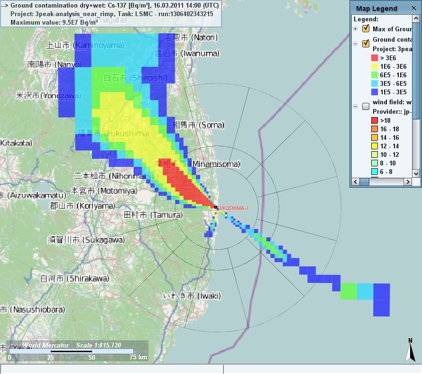Viewport: 422px width, 374px height.
Task: Close the Map Legend panel
Action: (414, 8)
